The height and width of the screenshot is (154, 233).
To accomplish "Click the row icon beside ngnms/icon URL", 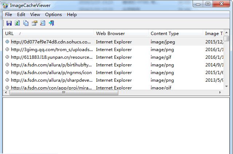I will [7, 72].
